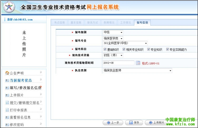Click the arrow at the end of 查看报名信息 row
Screen dimensions: 198x128
(x=41, y=116)
